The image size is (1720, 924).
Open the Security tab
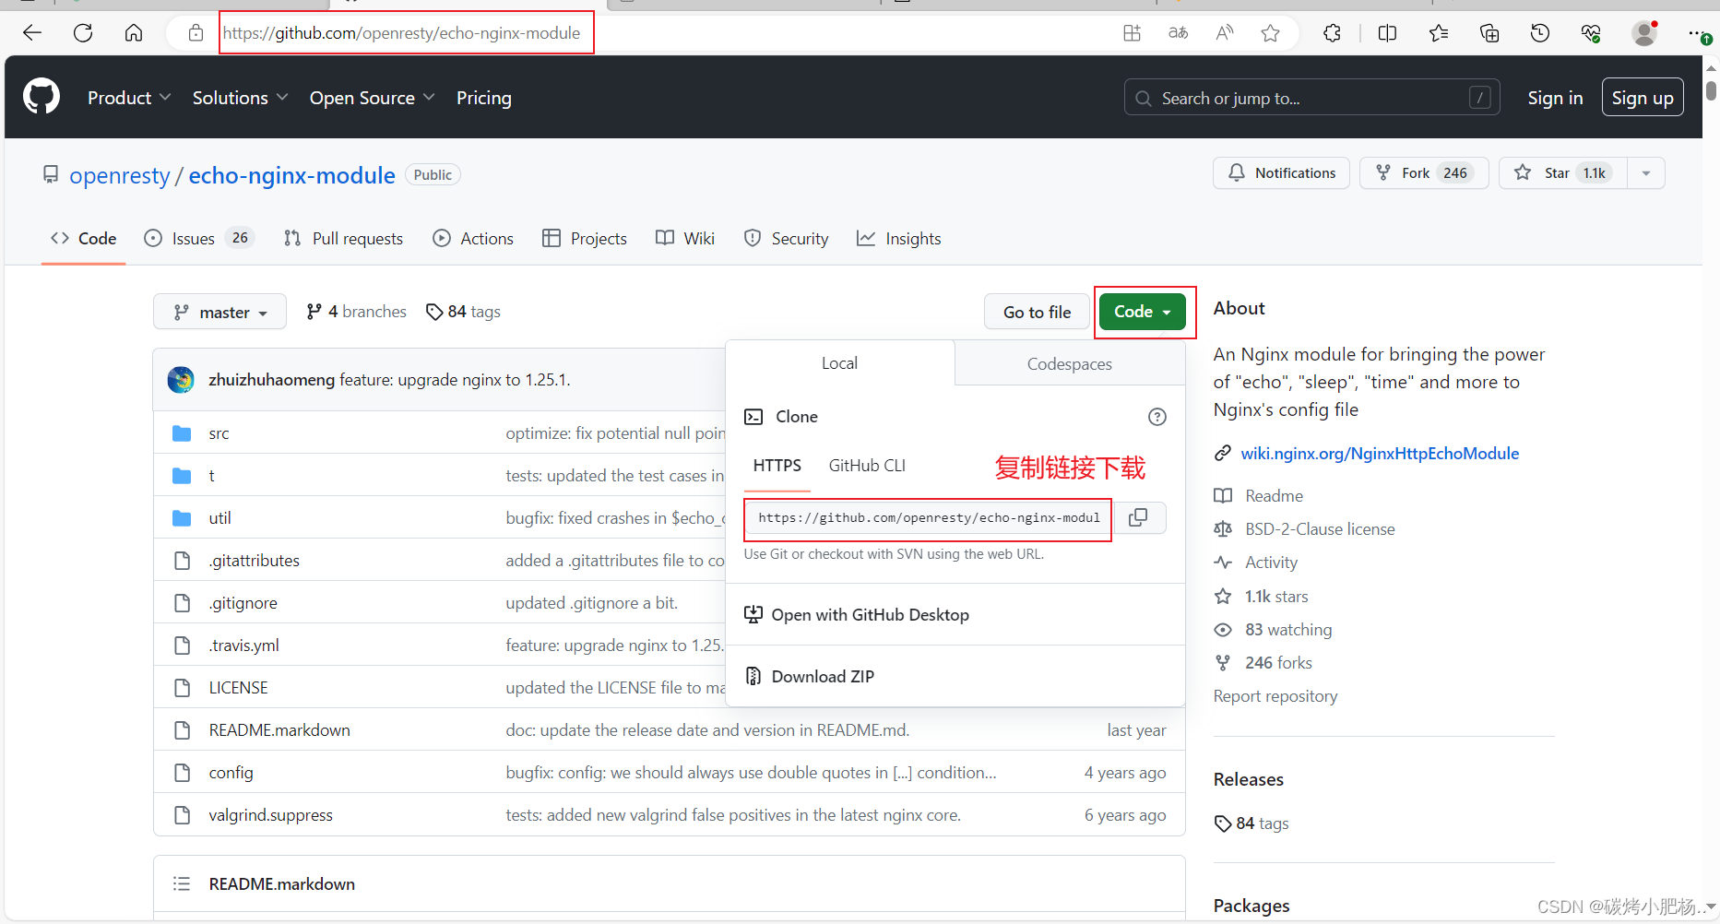coord(787,239)
